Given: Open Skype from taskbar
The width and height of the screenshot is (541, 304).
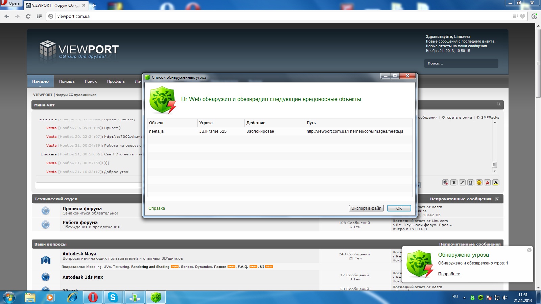Looking at the screenshot, I should coord(113,298).
